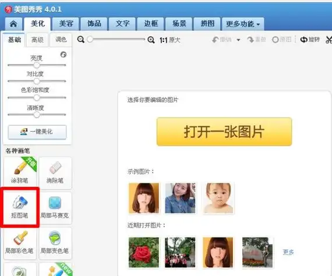Screen dimensions: 332x276
Task: Open the 文字 tab
Action: click(x=122, y=24)
